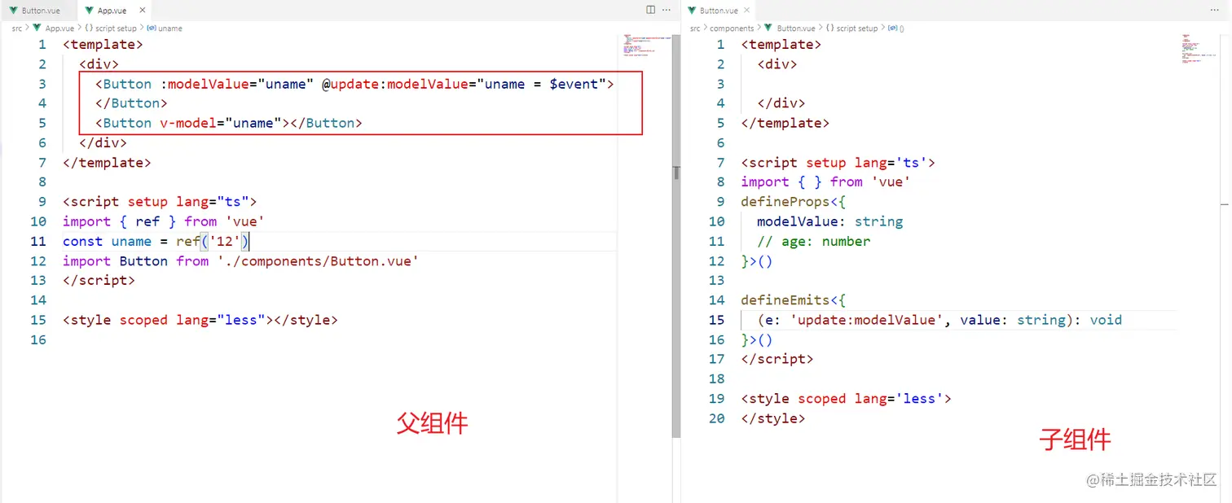Click 'modelValue: string' in Button.vue
1232x503 pixels.
pos(829,221)
